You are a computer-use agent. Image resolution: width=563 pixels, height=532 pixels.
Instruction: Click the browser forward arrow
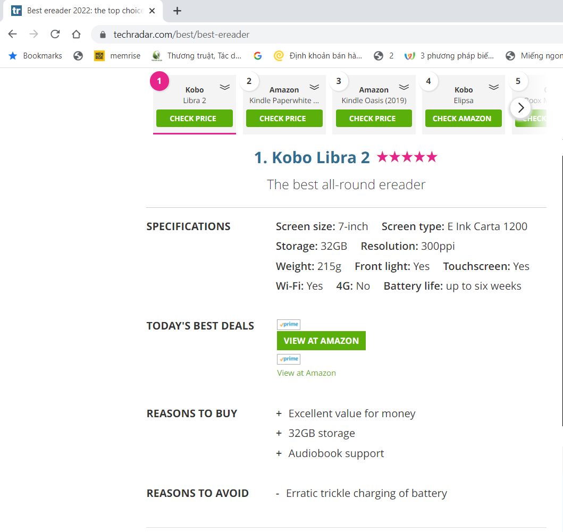point(33,34)
